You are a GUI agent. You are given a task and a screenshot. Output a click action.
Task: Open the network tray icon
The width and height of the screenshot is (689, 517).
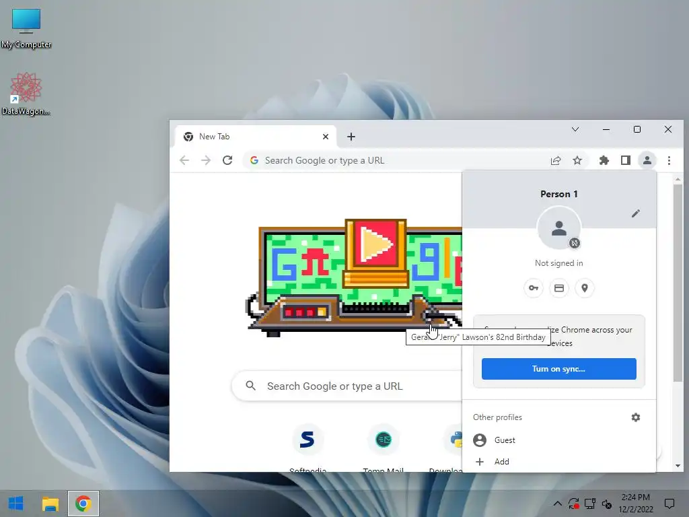[x=590, y=504]
